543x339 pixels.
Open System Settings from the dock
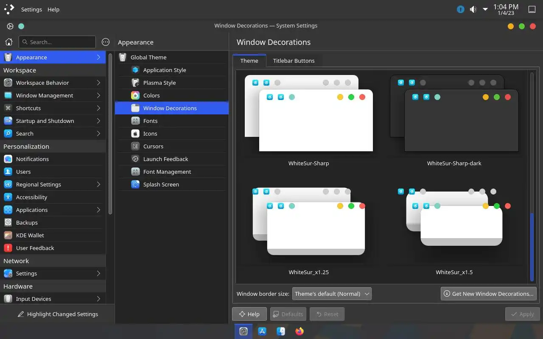244,331
